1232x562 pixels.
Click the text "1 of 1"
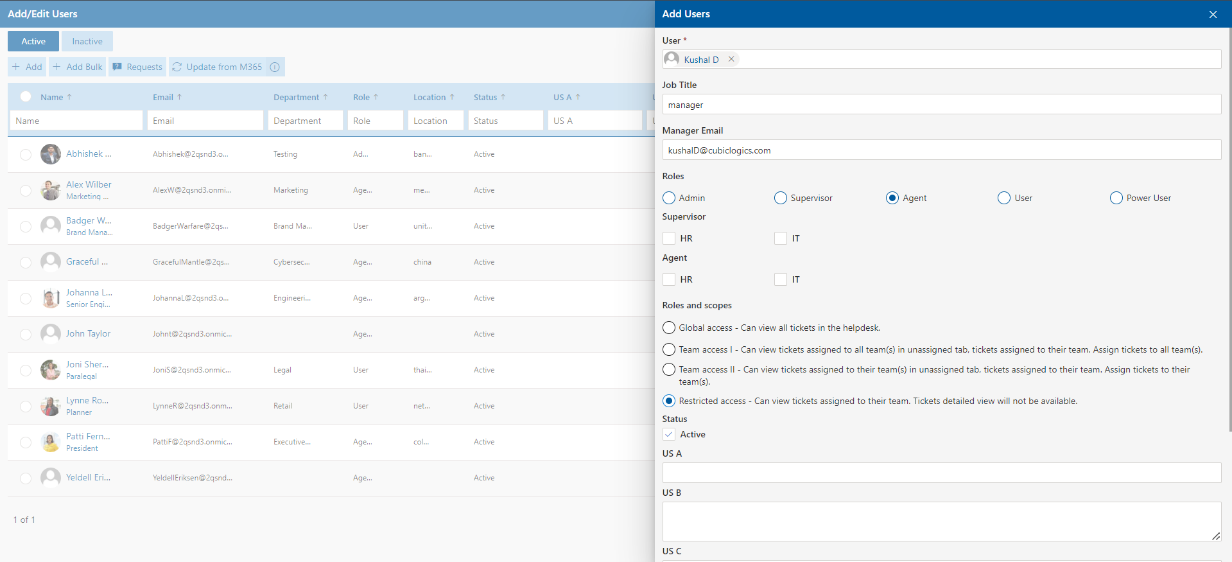(24, 520)
